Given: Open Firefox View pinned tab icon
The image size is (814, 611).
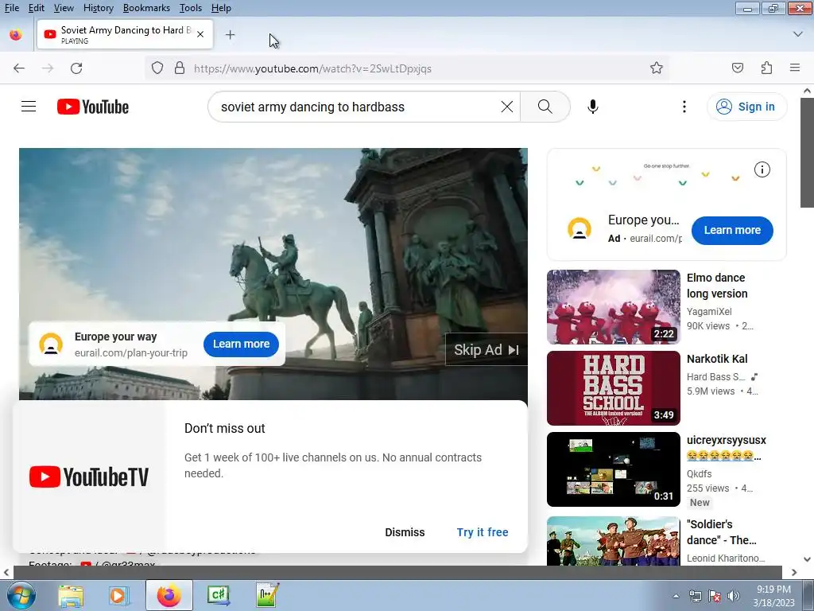Looking at the screenshot, I should click(16, 34).
